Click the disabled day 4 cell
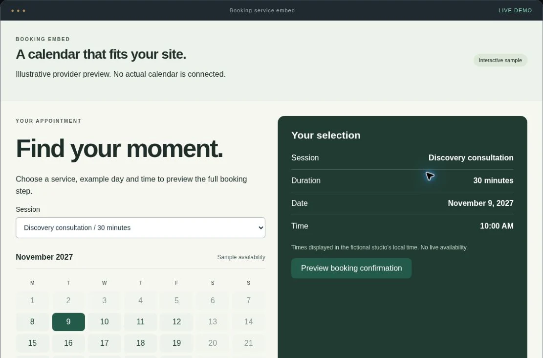Screen dimensions: 543x358 [140, 300]
